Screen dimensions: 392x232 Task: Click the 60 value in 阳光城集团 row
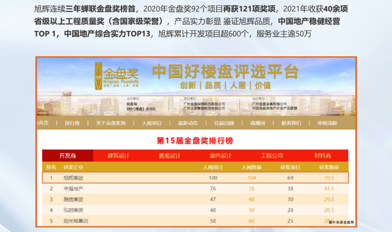pyautogui.click(x=252, y=221)
